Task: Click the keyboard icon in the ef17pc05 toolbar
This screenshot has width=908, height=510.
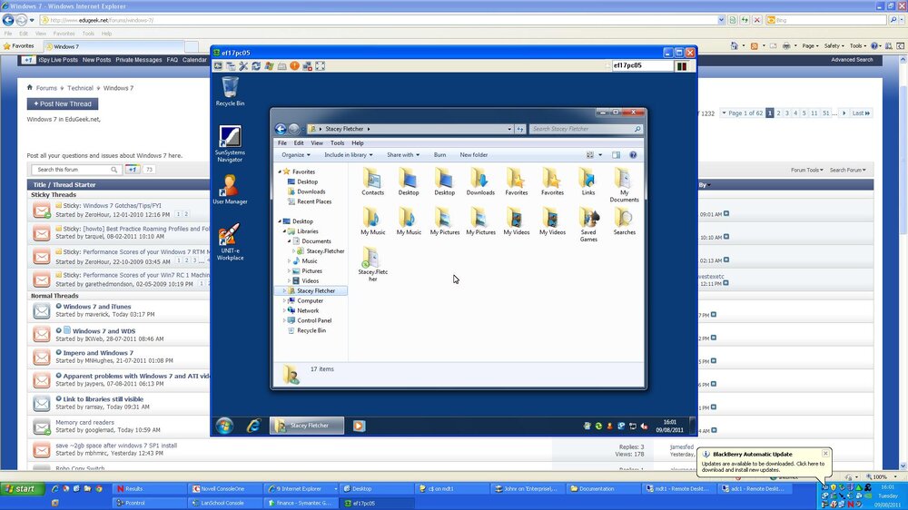Action: (x=281, y=66)
